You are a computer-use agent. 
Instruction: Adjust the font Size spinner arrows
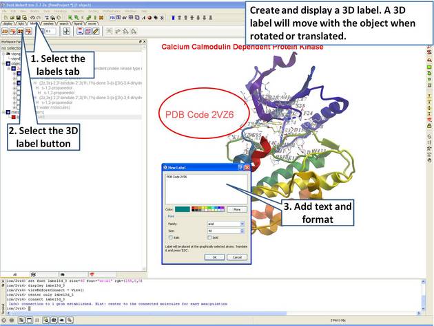pyautogui.click(x=242, y=231)
